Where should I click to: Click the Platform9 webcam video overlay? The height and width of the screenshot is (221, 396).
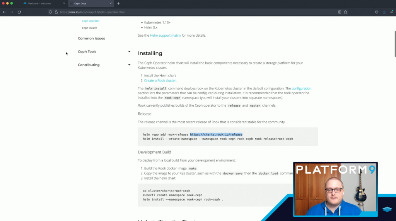[x=335, y=189]
